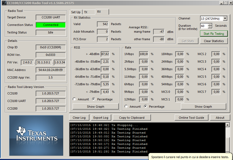The width and height of the screenshot is (233, 160).
Task: Click the Target Device field CC3200 UART
Action: click(51, 17)
